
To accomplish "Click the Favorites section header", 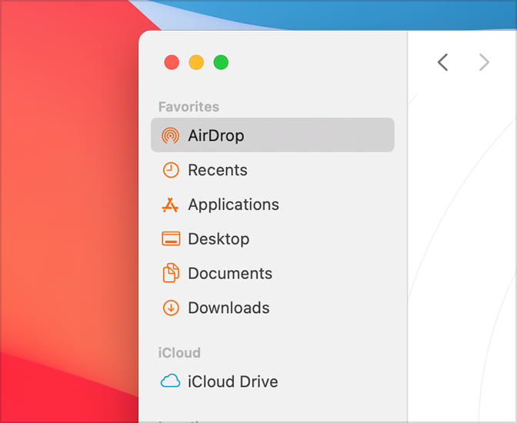I will (x=188, y=107).
